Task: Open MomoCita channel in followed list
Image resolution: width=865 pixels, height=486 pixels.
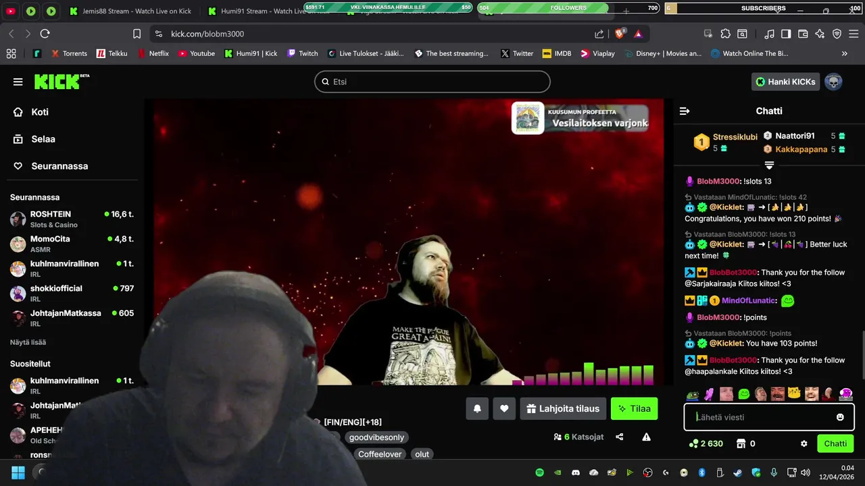Action: 72,244
